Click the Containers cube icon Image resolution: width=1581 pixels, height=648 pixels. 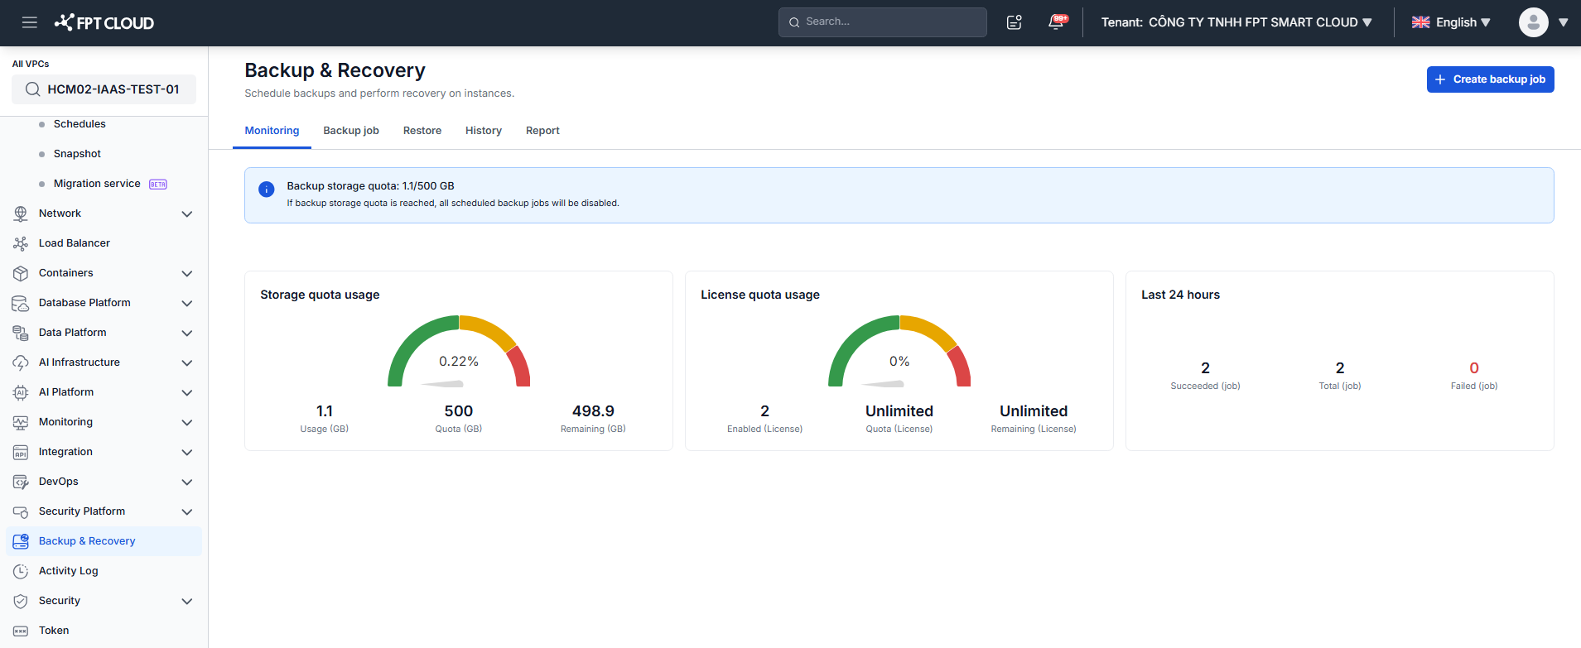[x=21, y=273]
